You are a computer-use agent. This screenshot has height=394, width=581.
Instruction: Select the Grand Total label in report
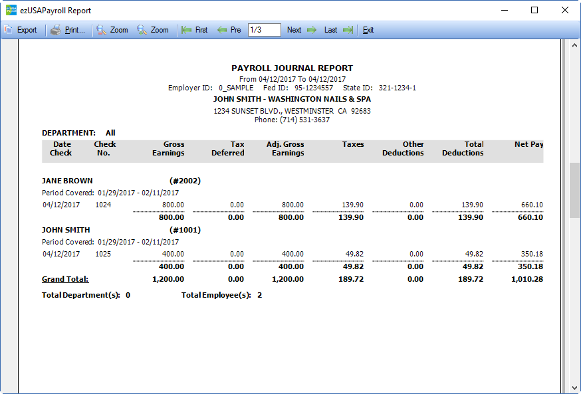(65, 280)
